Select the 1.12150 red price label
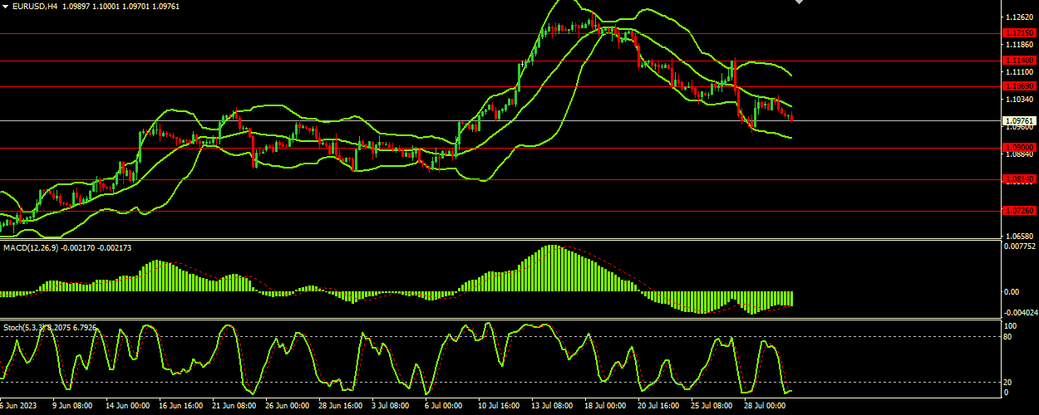The width and height of the screenshot is (1039, 415). tap(1019, 33)
